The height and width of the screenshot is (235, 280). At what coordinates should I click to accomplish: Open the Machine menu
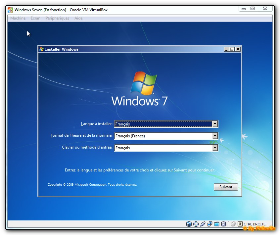(x=18, y=18)
